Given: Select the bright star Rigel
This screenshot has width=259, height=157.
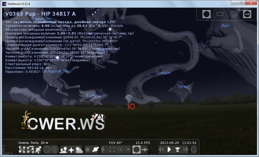Looking at the screenshot, I should click(x=110, y=29).
